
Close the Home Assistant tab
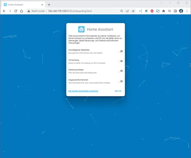point(42,5)
